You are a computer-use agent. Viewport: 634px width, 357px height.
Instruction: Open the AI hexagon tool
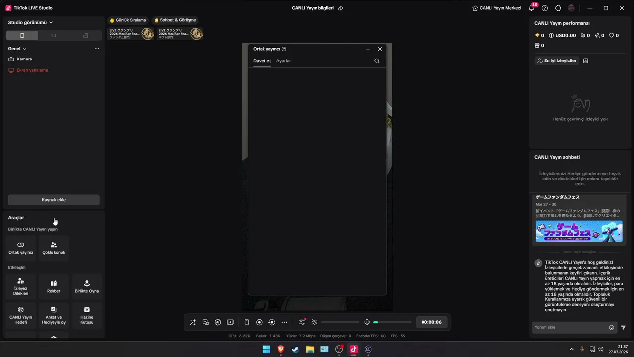tap(218, 322)
